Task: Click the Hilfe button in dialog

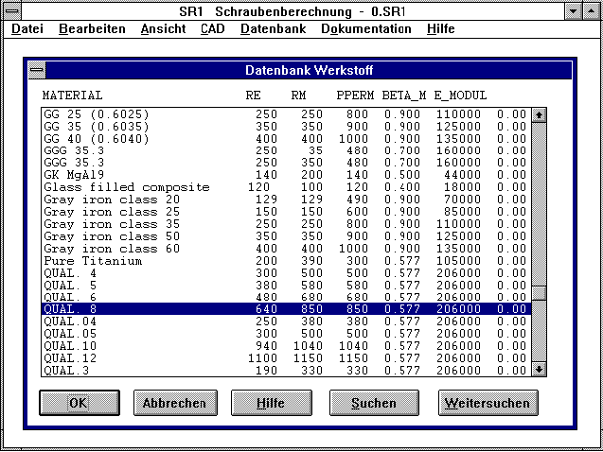Action: click(x=271, y=403)
